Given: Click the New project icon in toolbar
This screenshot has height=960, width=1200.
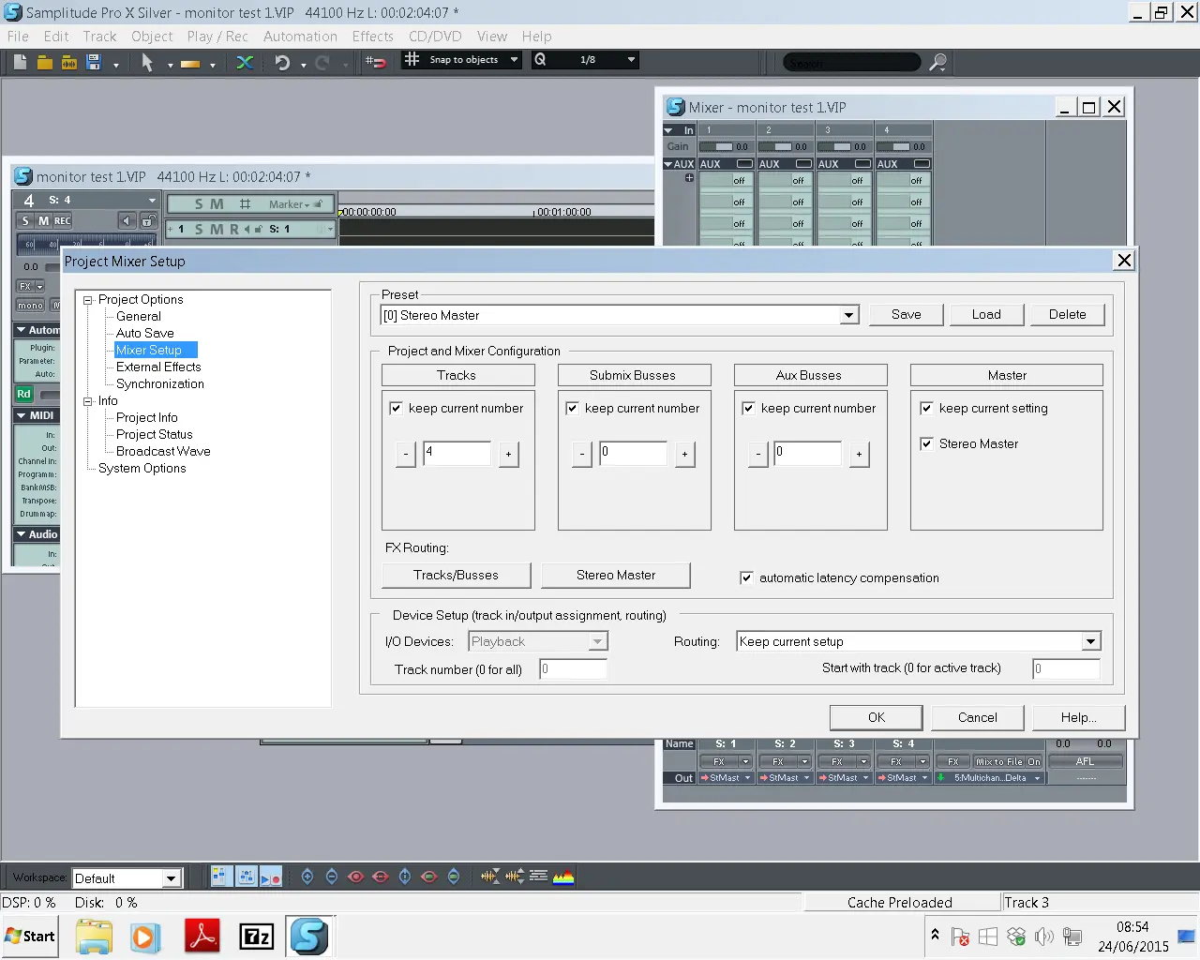Looking at the screenshot, I should 20,63.
